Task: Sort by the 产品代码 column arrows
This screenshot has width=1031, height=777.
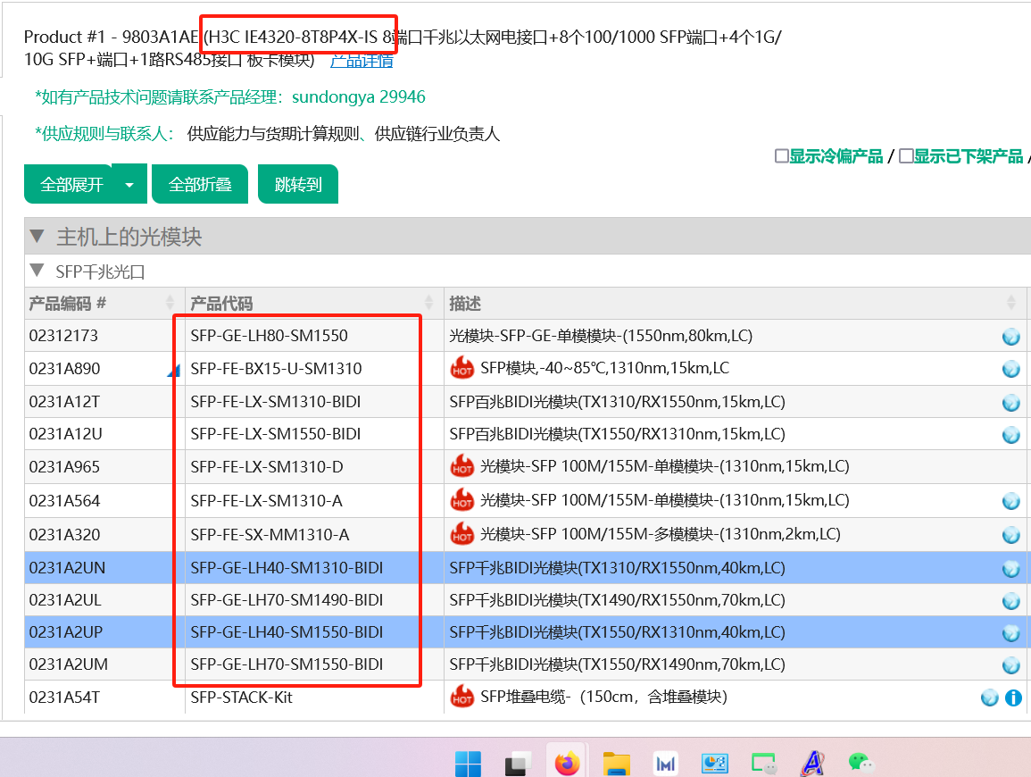Action: (x=428, y=303)
